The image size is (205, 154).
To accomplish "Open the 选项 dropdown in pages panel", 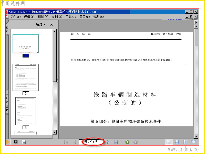I will 41,25.
